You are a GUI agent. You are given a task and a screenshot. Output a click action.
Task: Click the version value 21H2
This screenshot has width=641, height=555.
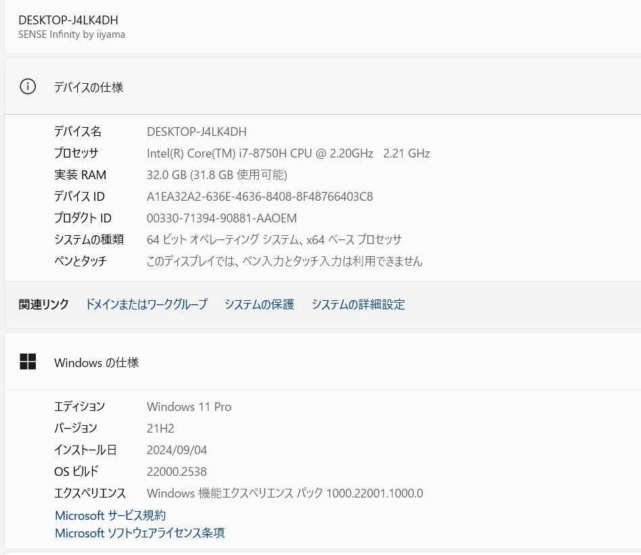(160, 429)
